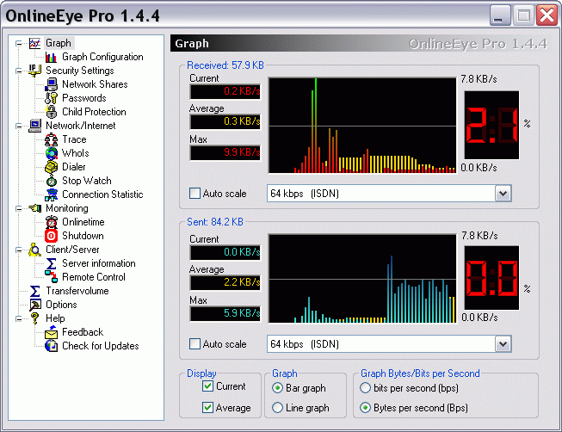Select the Feedback tree label
This screenshot has height=432, width=562.
[x=83, y=332]
